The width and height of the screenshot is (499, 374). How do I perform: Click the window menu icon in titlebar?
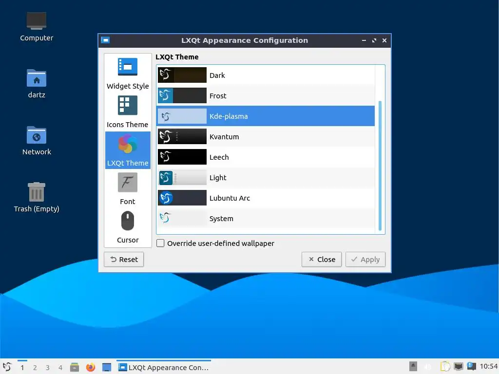105,40
